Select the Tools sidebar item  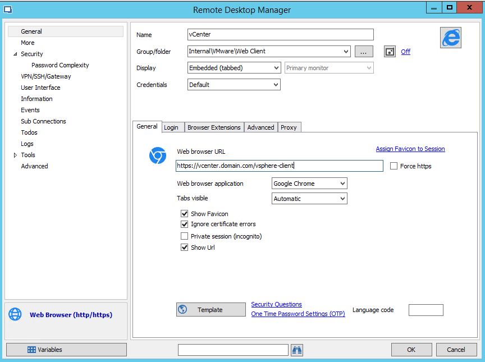click(x=28, y=155)
